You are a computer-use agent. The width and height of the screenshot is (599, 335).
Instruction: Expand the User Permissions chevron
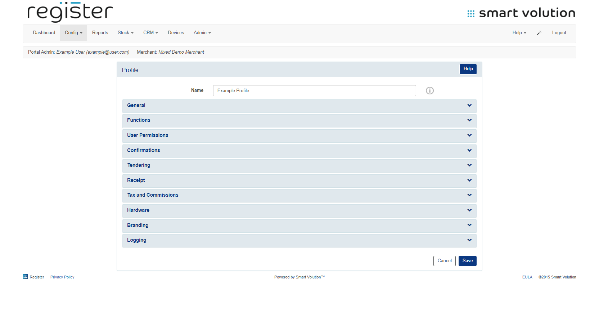point(469,135)
